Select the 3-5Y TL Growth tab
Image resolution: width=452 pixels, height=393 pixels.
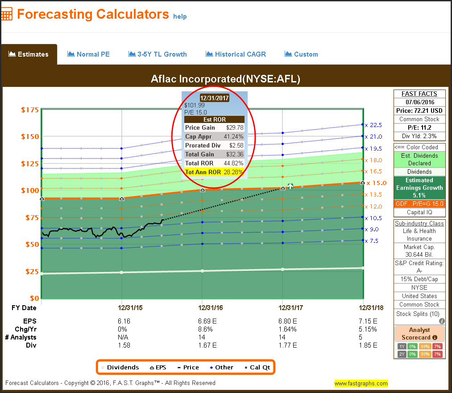tap(158, 54)
